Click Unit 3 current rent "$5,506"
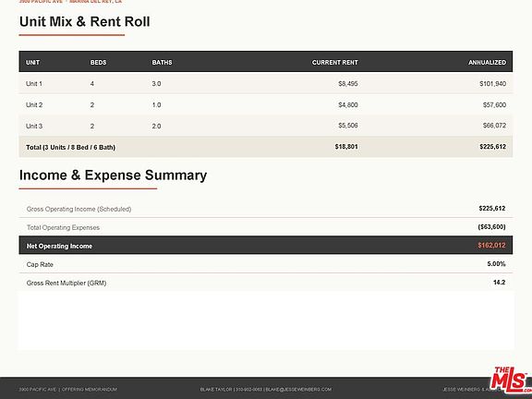Screen dimensions: 532x399 coord(348,126)
